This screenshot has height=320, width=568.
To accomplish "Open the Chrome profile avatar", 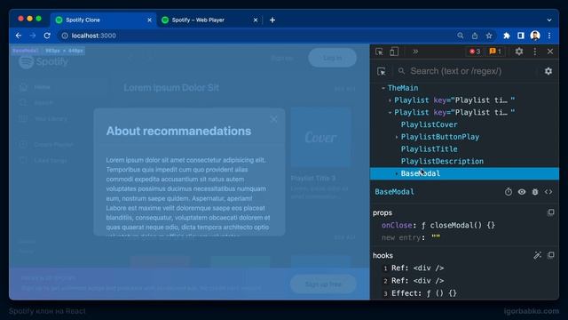I will pos(535,36).
